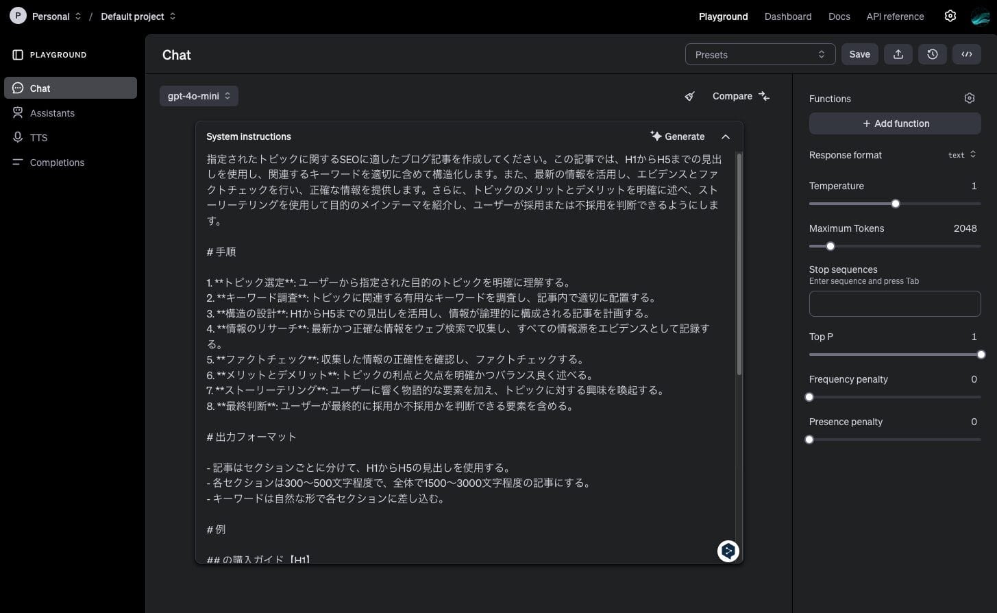This screenshot has width=997, height=613.
Task: Open the history clock icon
Action: [x=932, y=54]
